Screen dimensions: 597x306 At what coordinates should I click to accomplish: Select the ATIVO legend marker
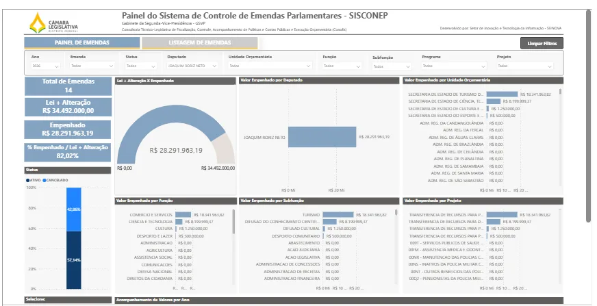tap(28, 180)
